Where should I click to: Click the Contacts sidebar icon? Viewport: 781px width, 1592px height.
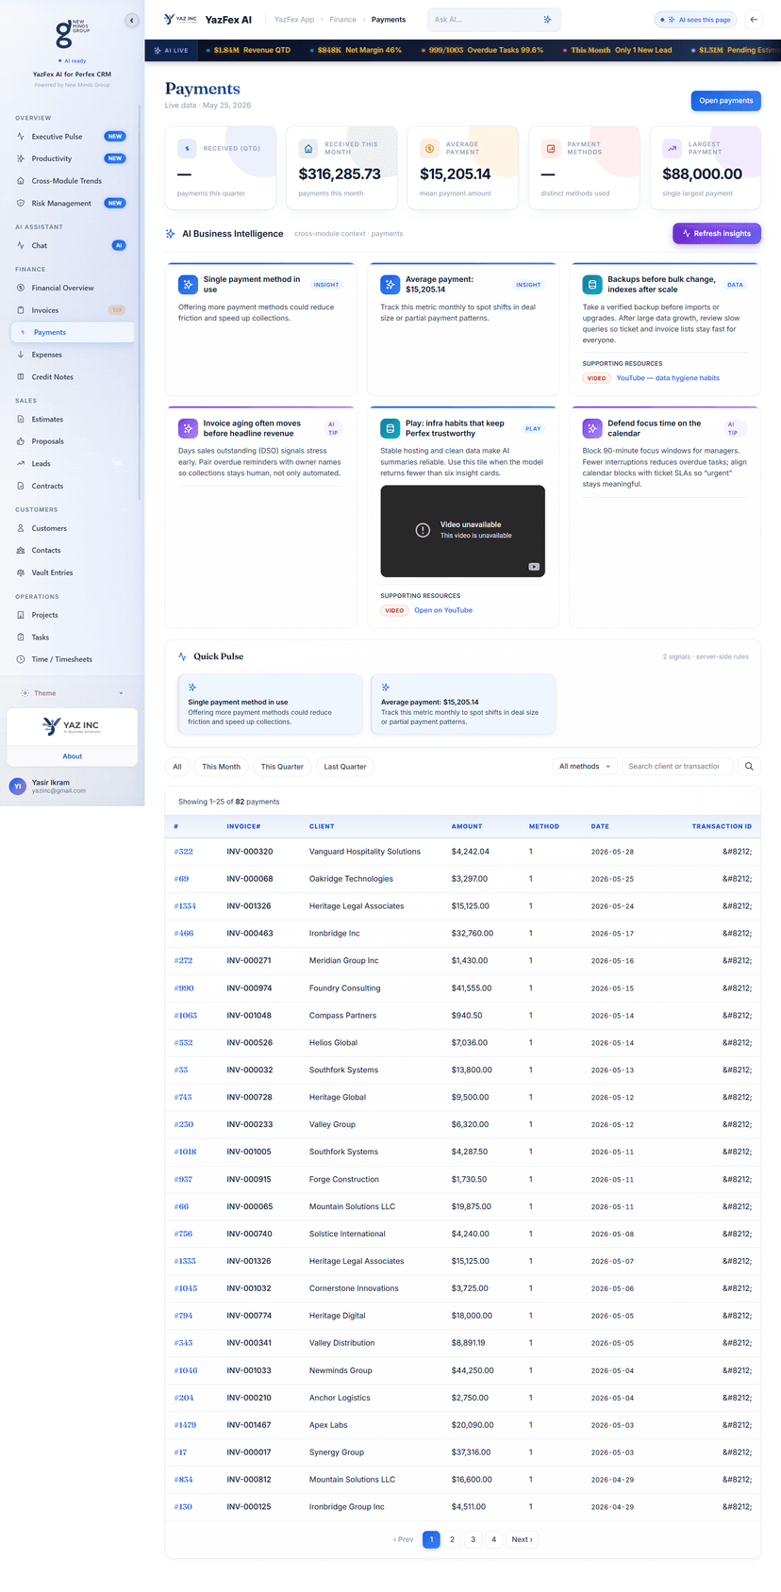click(21, 551)
